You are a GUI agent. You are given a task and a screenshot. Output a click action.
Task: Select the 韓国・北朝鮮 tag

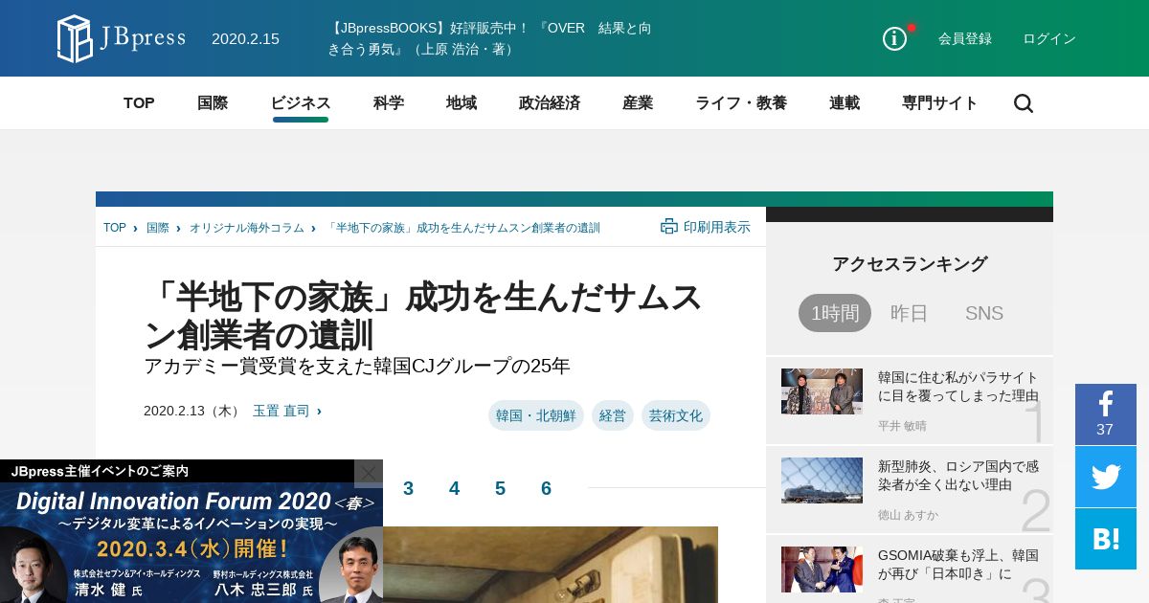536,415
